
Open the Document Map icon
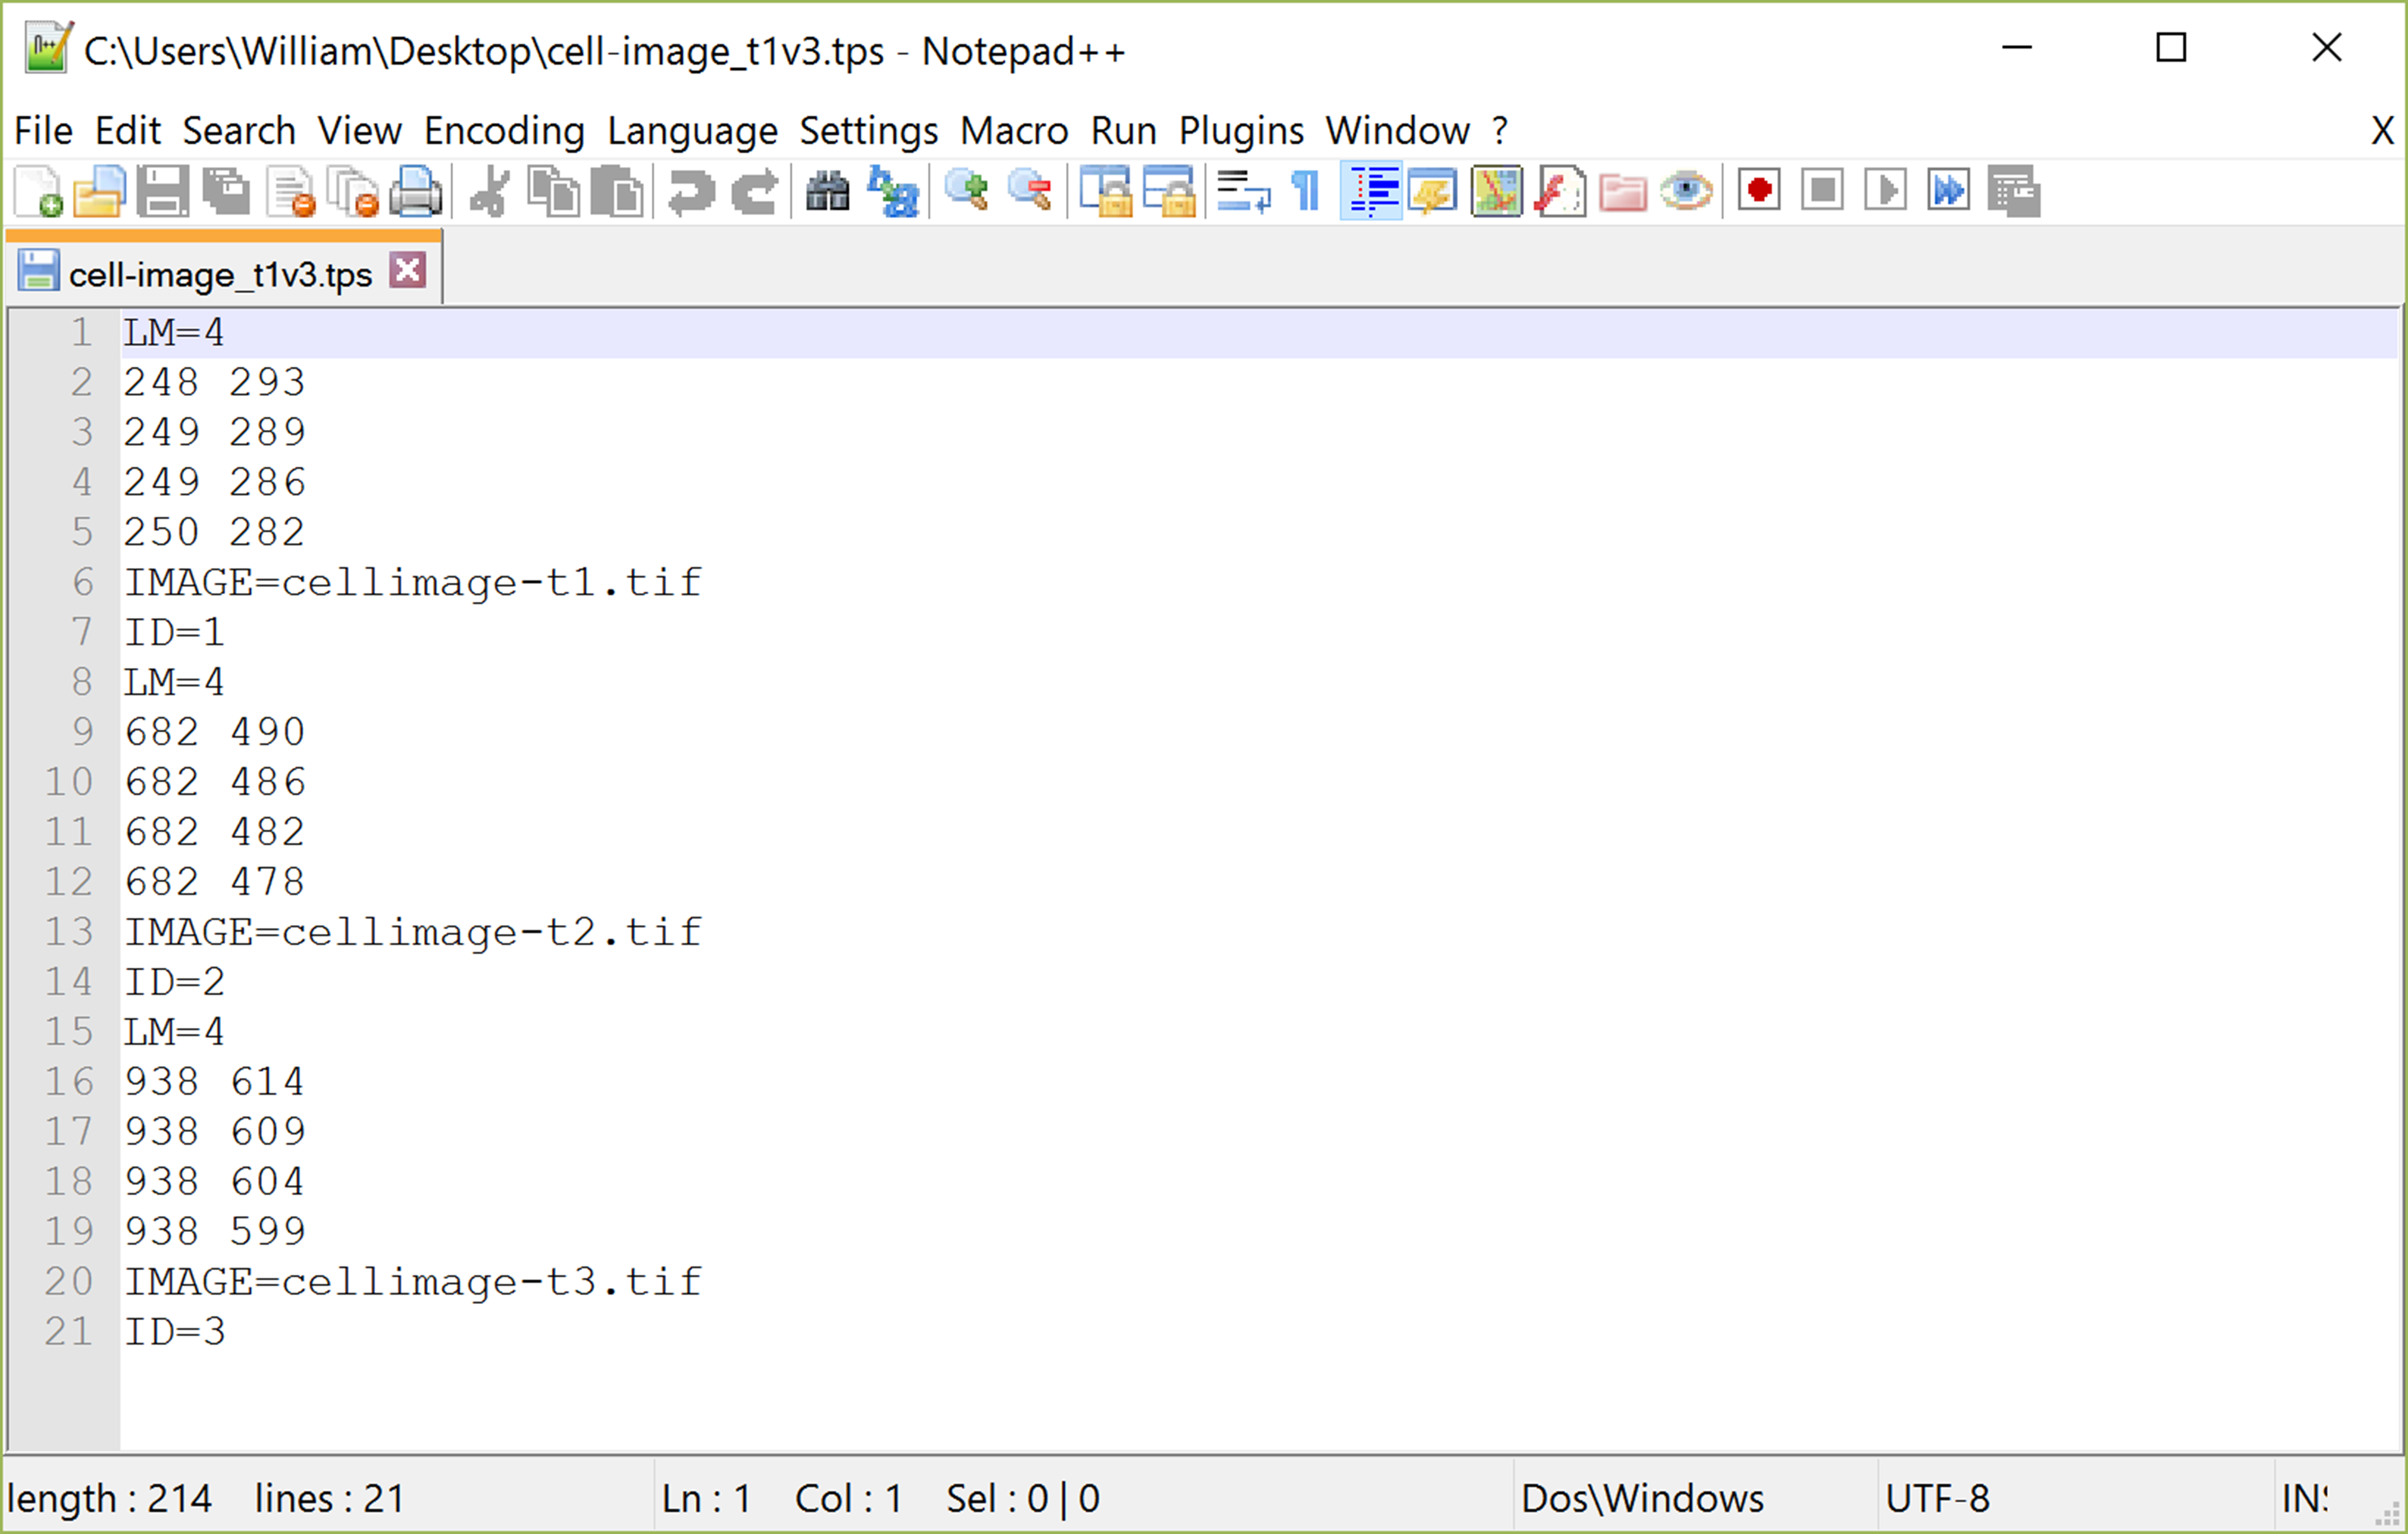pos(1496,191)
